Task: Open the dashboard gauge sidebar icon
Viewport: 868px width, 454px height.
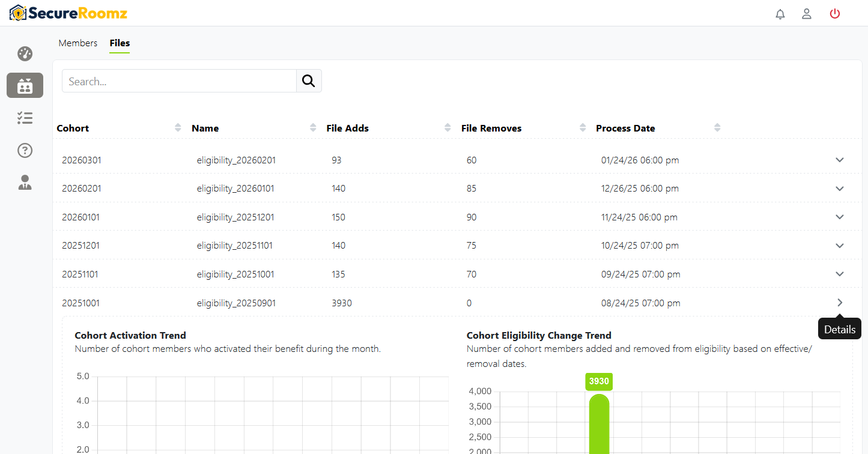Action: click(x=25, y=54)
